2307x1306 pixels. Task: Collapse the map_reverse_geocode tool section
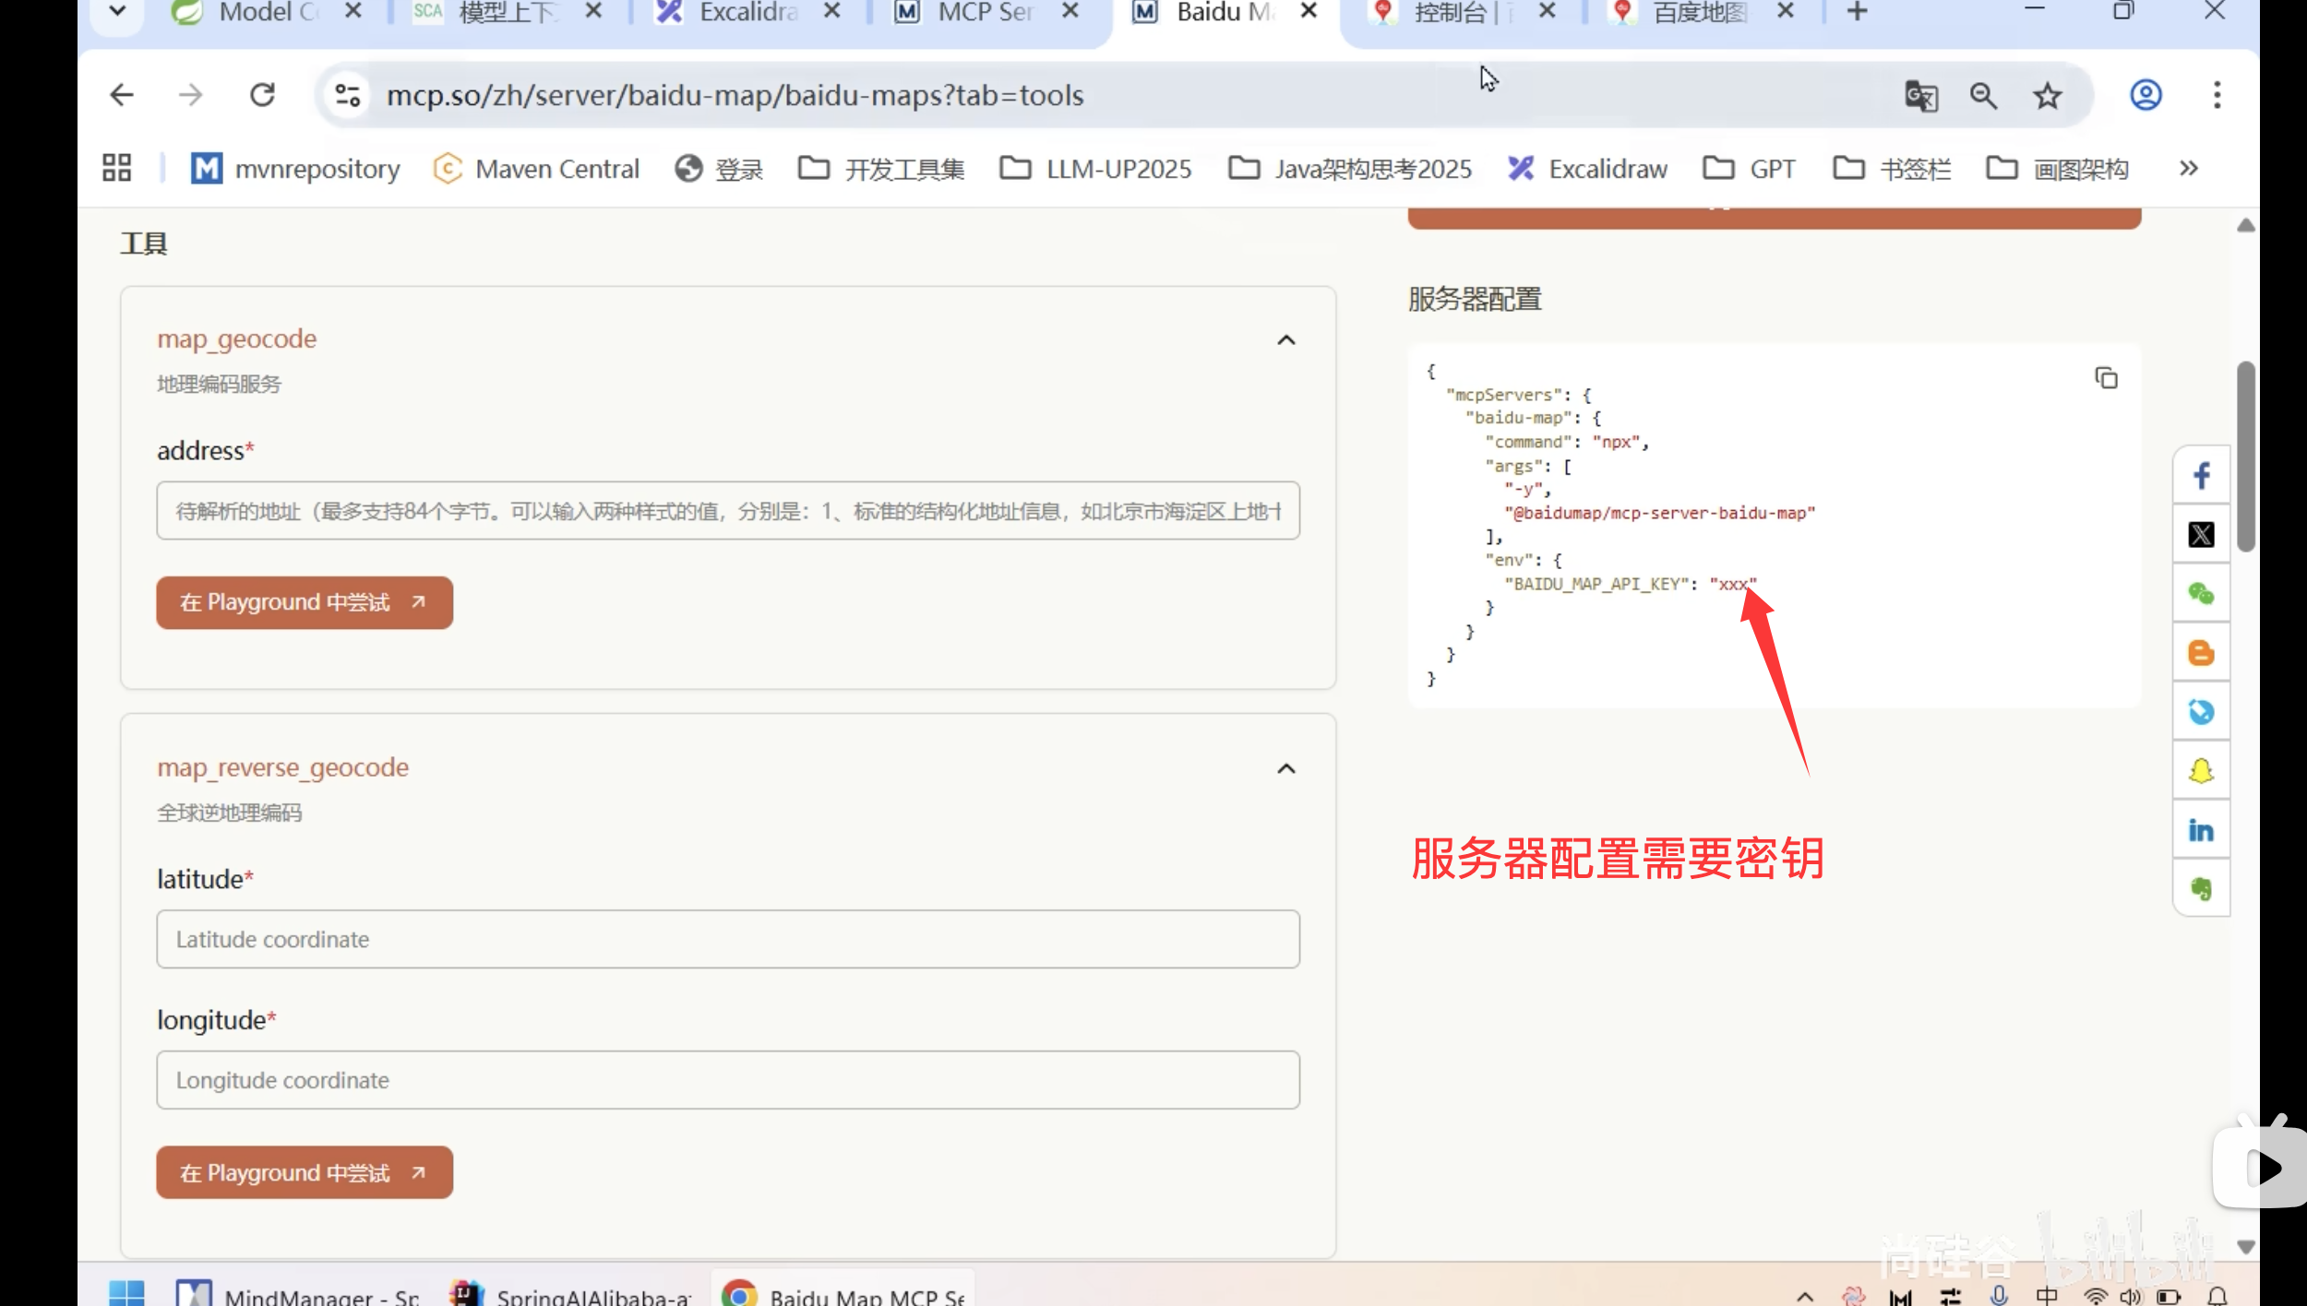[x=1285, y=769]
